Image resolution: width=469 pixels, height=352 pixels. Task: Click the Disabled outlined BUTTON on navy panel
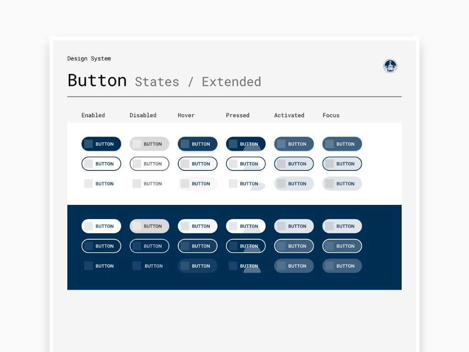coord(150,246)
